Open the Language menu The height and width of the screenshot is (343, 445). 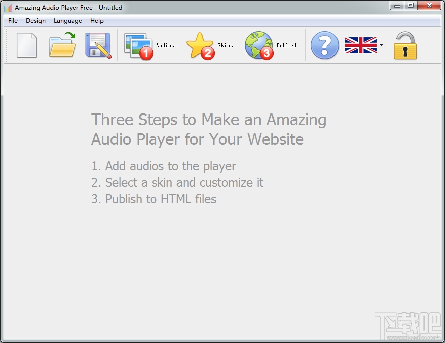pos(68,21)
